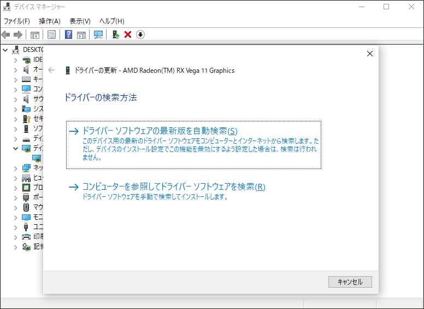424x309 pixels.
Task: Select the display adapter child device icon
Action: pos(37,158)
